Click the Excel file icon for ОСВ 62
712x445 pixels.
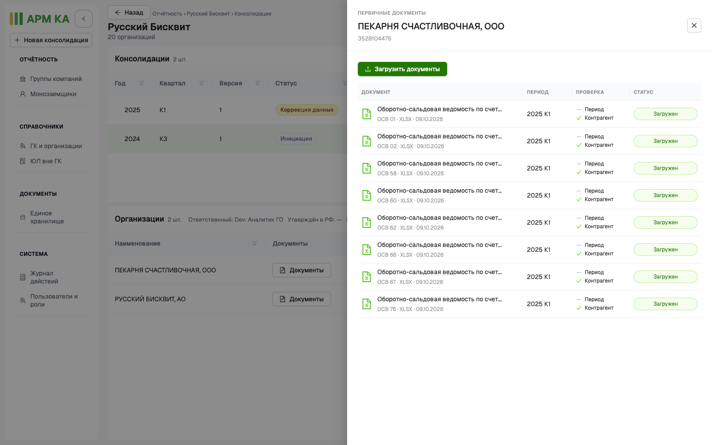pyautogui.click(x=367, y=222)
